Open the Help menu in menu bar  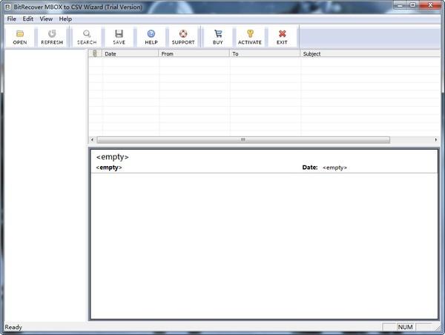click(66, 19)
